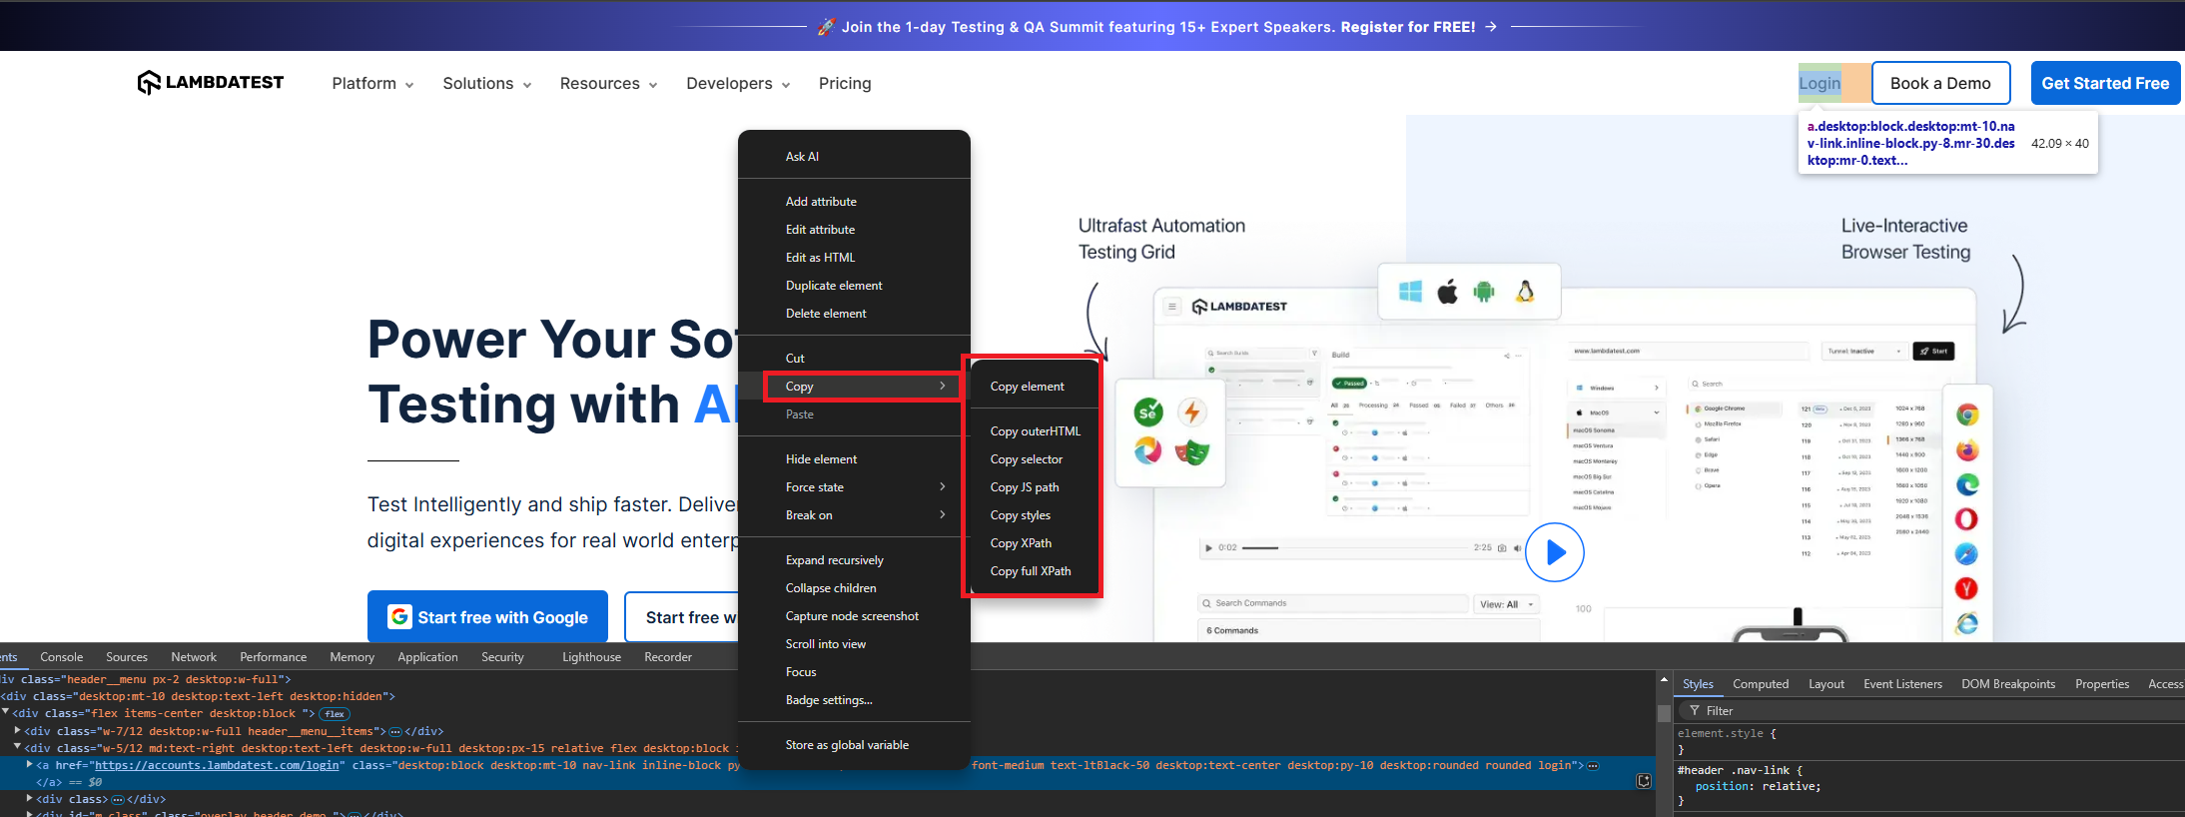Click the Chrome browser icon
This screenshot has height=817, width=2185.
(x=1967, y=415)
